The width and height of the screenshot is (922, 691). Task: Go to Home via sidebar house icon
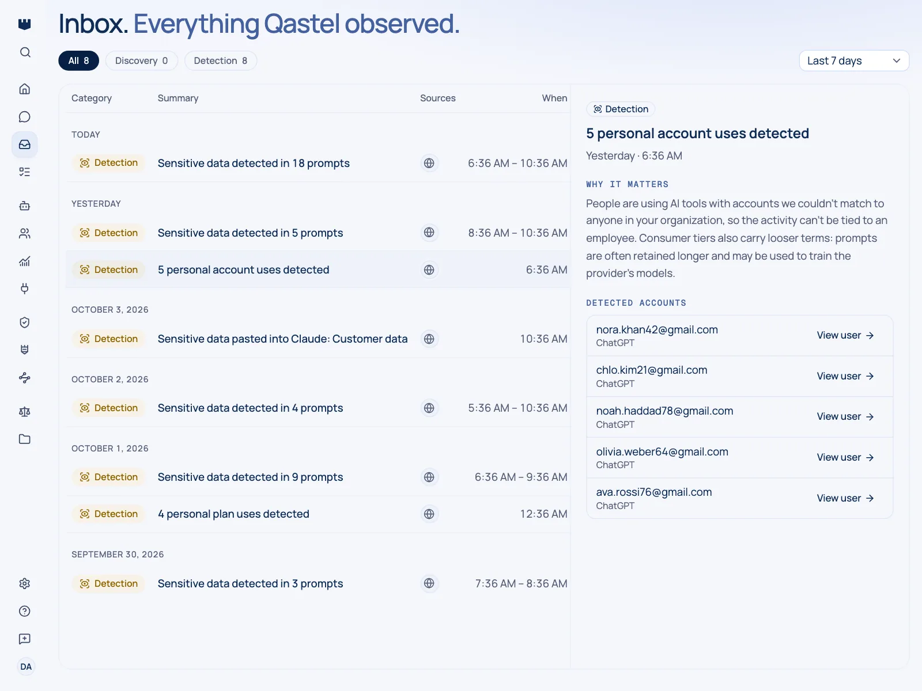coord(25,89)
